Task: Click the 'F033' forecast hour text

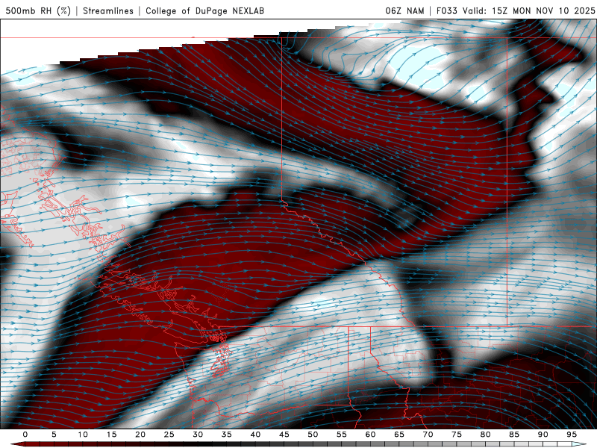Action: pyautogui.click(x=446, y=10)
